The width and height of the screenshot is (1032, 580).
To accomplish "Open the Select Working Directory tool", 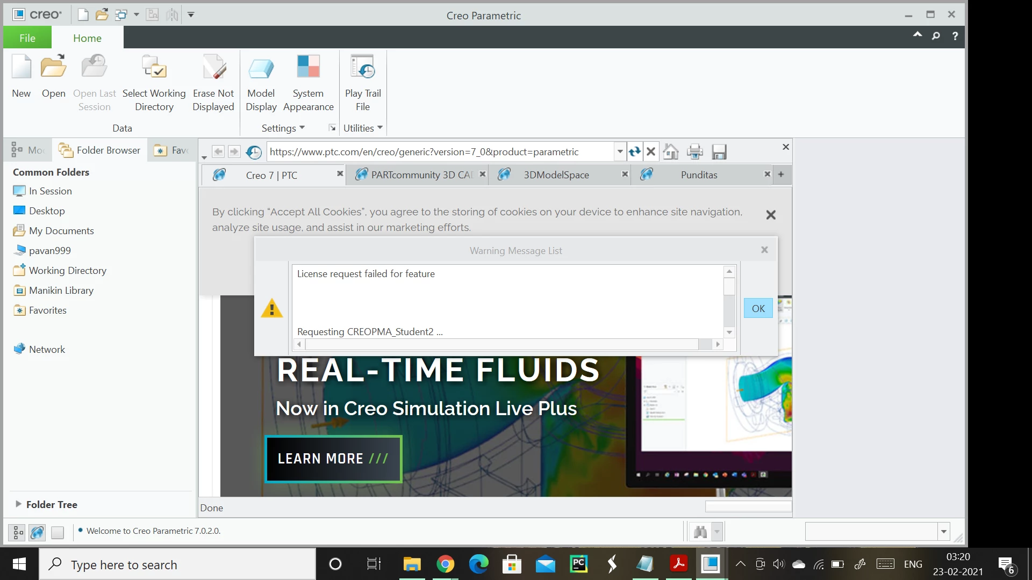I will [154, 68].
